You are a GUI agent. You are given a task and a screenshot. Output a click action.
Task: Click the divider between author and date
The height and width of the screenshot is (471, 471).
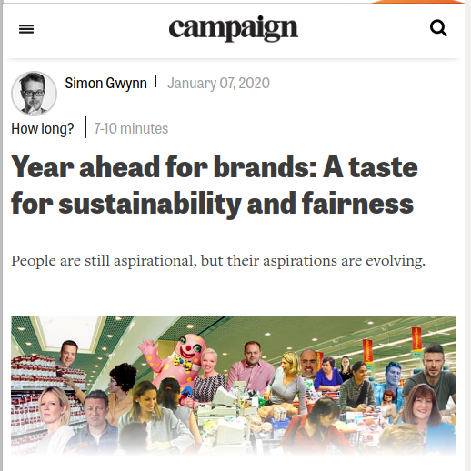tap(156, 82)
